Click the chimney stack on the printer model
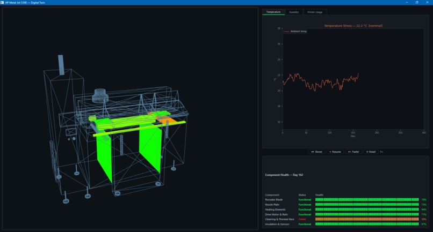The image size is (433, 232). tap(61, 65)
